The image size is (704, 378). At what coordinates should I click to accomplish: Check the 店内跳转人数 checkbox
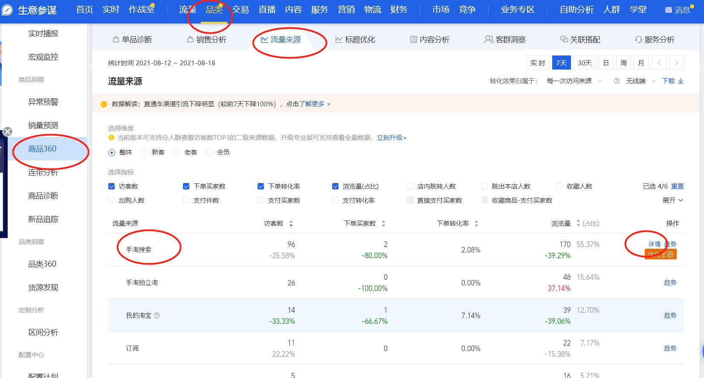[x=410, y=186]
